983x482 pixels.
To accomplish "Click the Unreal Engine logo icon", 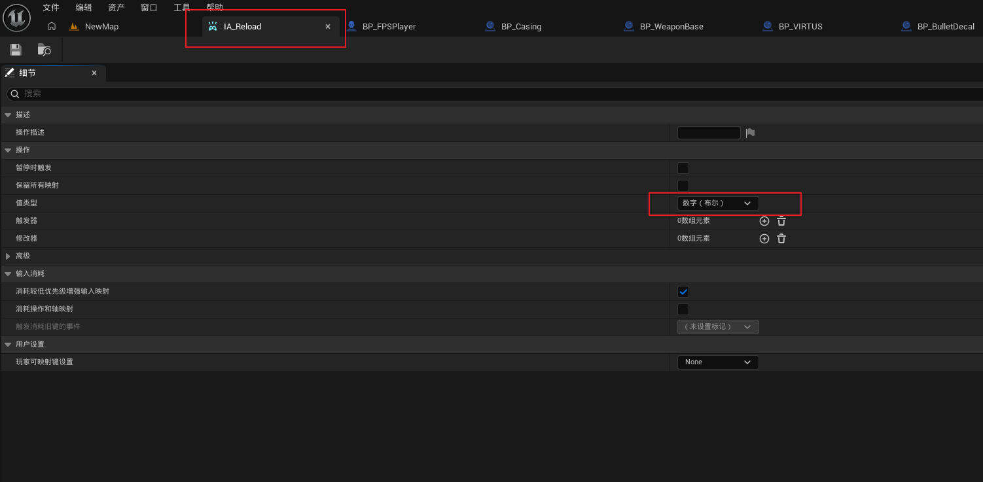I will (x=17, y=16).
